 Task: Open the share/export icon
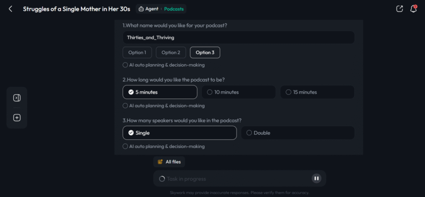[400, 9]
